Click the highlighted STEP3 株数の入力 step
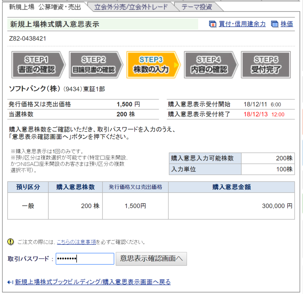Image resolution: width=303 pixels, height=294 pixels. tap(154, 65)
